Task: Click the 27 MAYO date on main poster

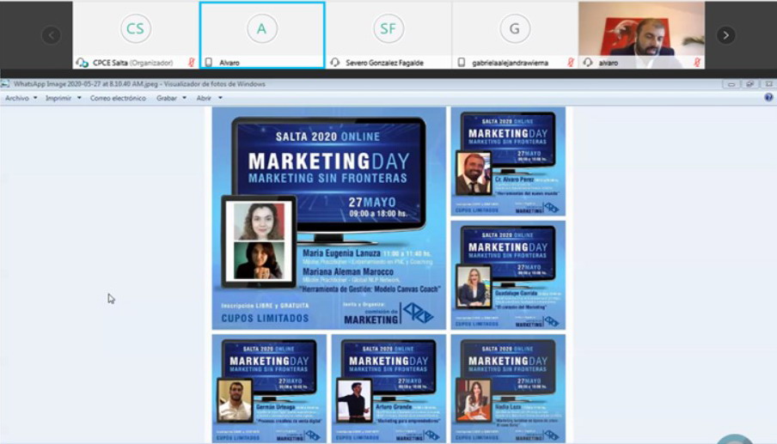Action: [x=372, y=203]
